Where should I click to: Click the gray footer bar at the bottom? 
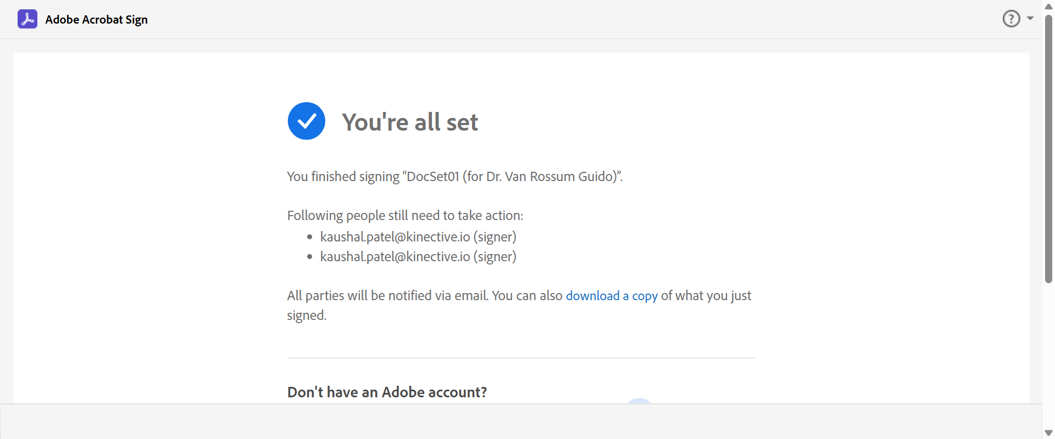pos(521,421)
